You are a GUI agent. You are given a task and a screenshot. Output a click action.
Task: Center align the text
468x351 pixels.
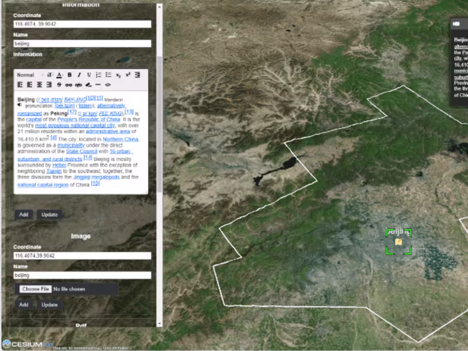pos(39,85)
